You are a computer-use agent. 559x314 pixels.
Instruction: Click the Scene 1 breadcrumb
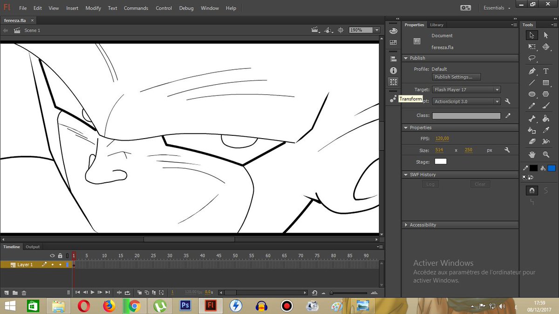point(32,30)
